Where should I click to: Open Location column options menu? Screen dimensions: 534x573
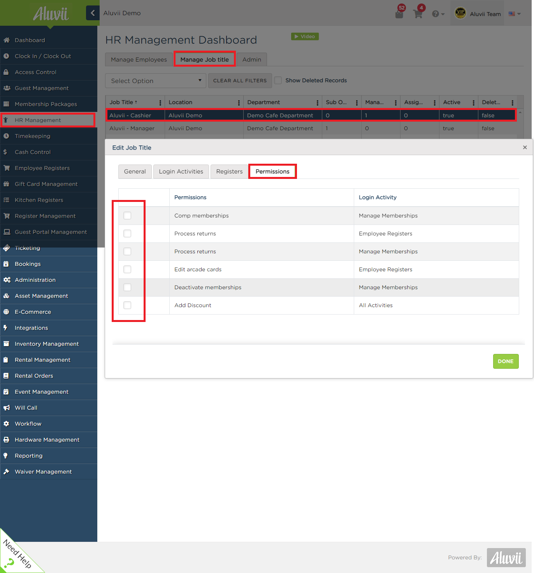pos(239,103)
